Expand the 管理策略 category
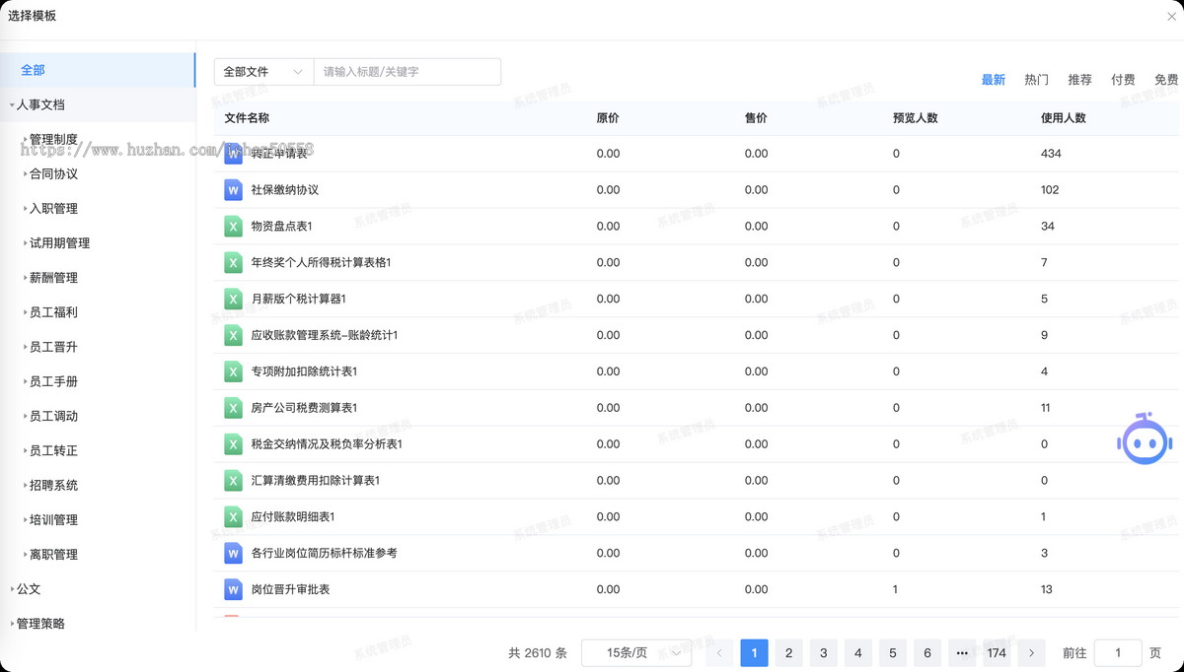Image resolution: width=1184 pixels, height=672 pixels. point(12,624)
